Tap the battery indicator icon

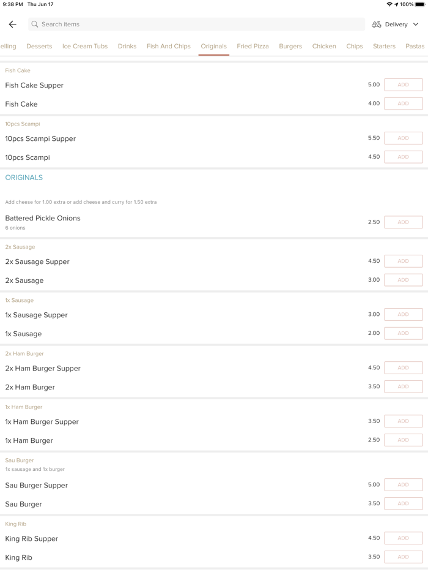coord(420,4)
